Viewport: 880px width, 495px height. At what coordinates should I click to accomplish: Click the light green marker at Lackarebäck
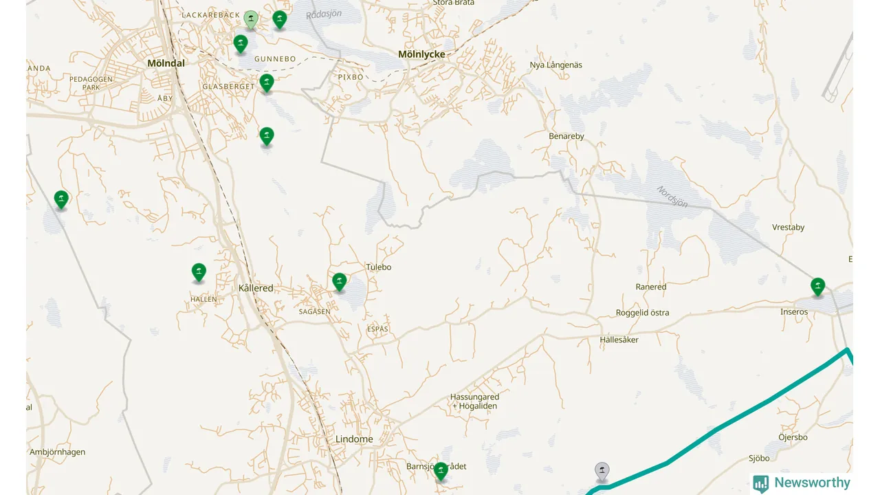coord(251,20)
